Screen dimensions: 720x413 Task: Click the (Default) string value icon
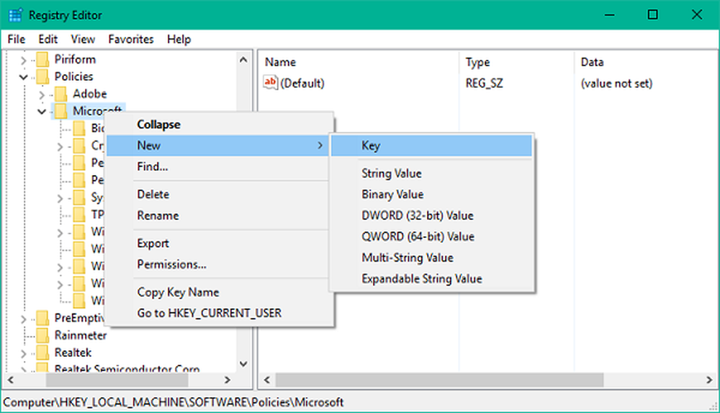click(271, 83)
